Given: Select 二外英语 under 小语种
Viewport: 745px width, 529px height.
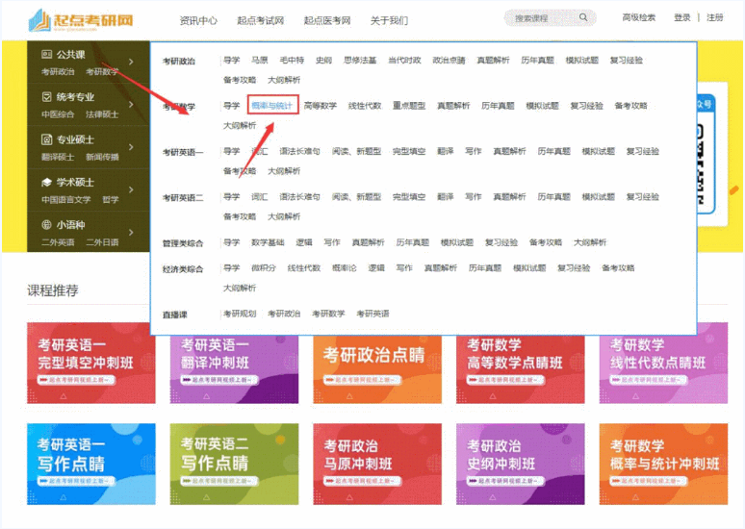Looking at the screenshot, I should (58, 242).
